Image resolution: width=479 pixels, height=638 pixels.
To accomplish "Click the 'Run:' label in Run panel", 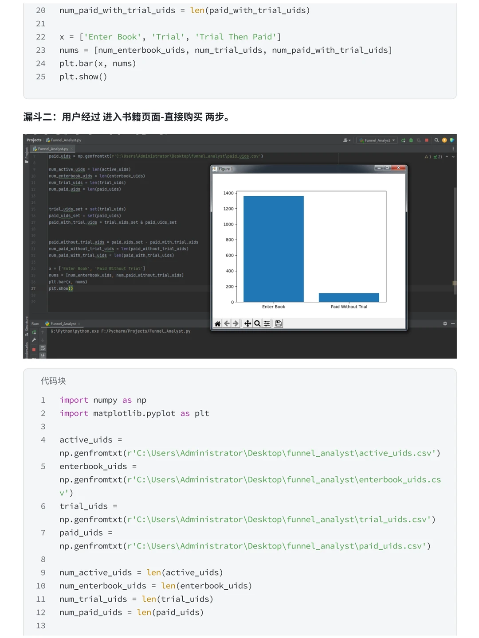I will (35, 324).
